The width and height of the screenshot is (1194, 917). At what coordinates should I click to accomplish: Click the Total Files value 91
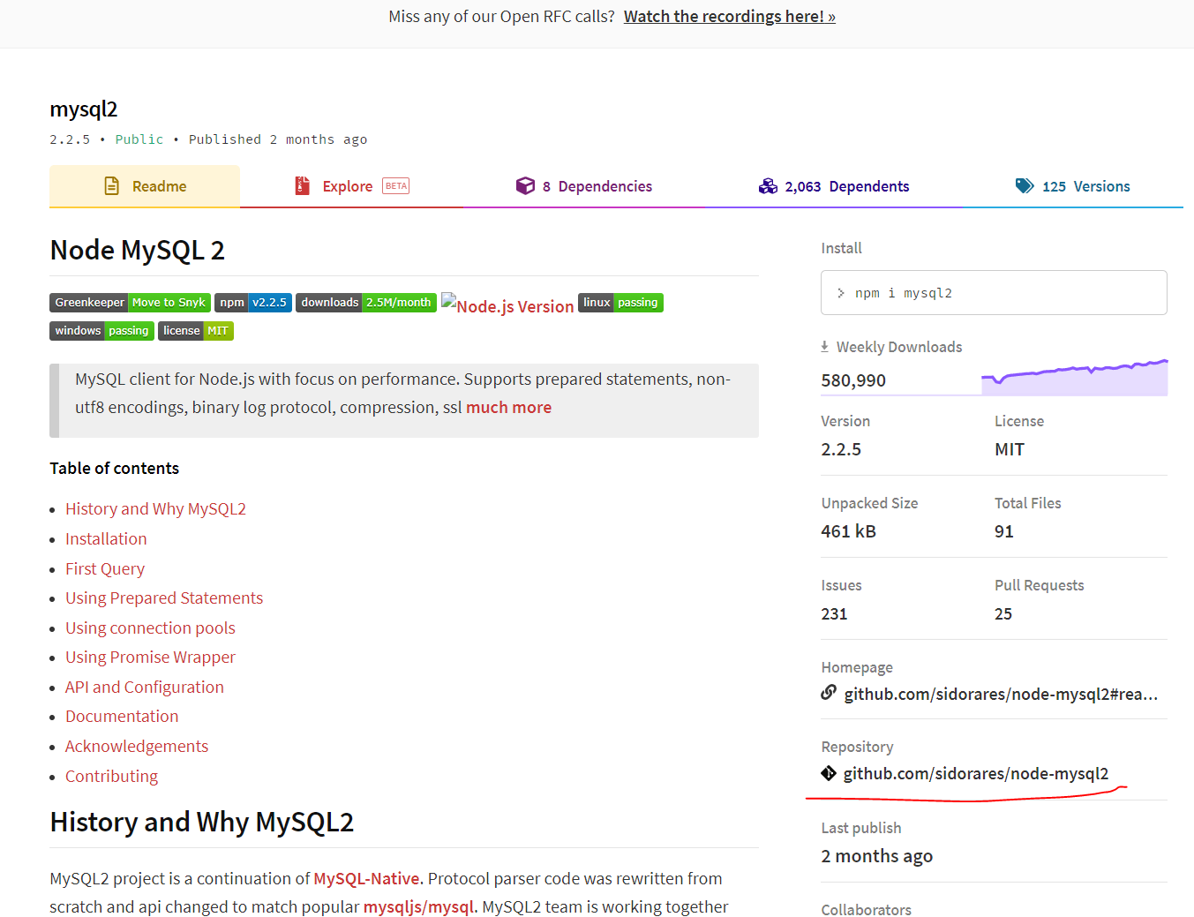pyautogui.click(x=1004, y=531)
